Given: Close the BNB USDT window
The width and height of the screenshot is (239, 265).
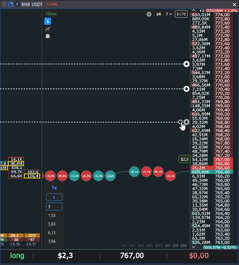Looking at the screenshot, I should pos(234,5).
